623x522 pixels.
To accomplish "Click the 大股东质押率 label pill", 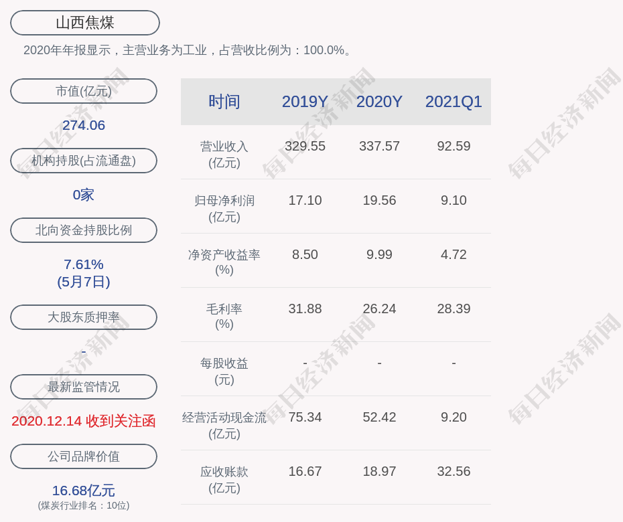I will point(84,317).
